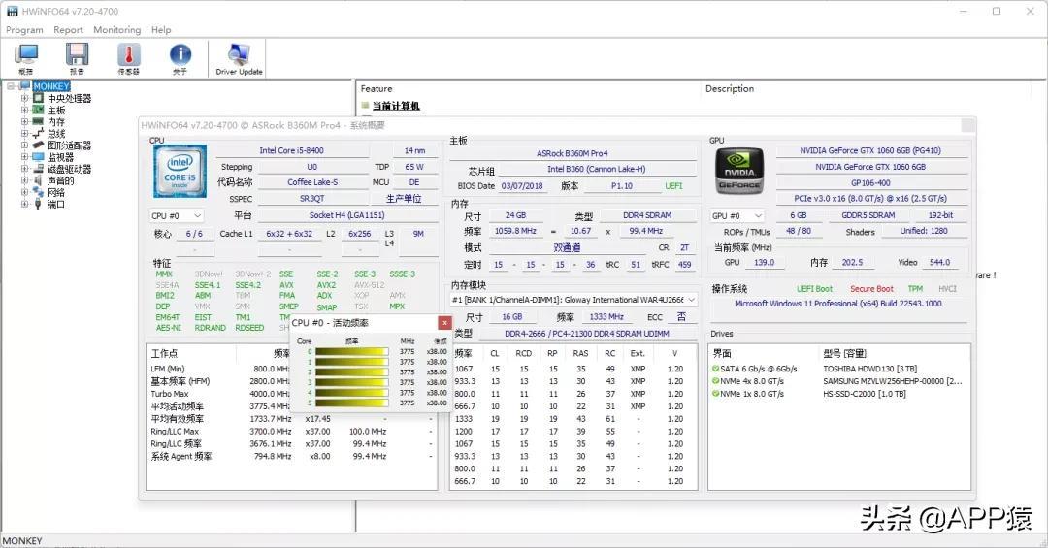Collapse the MONKEY root node
The height and width of the screenshot is (548, 1048).
[x=12, y=86]
